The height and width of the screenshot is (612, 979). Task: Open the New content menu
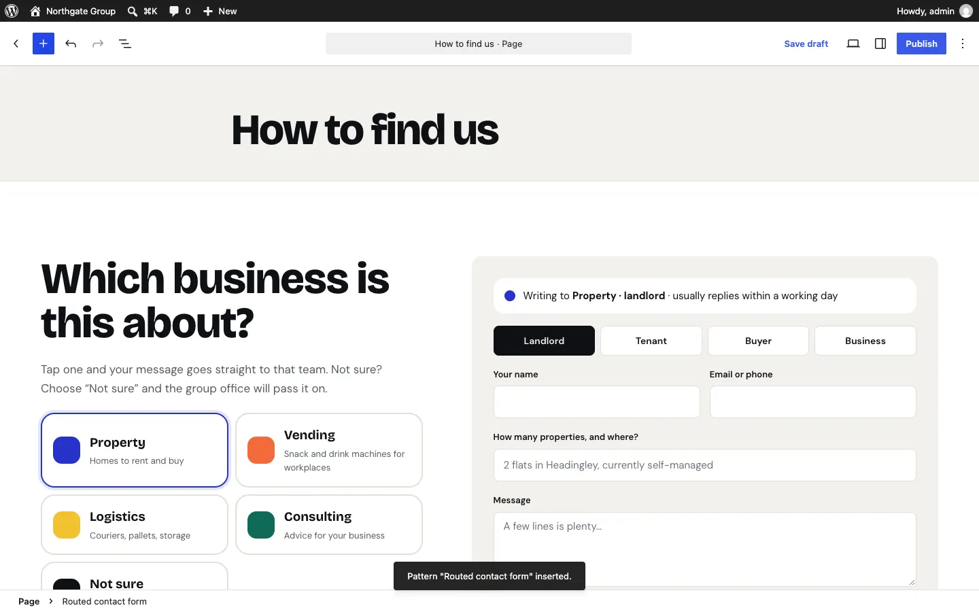[x=220, y=11]
